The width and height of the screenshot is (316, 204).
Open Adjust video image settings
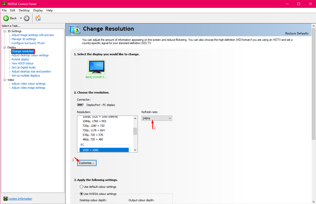29,88
